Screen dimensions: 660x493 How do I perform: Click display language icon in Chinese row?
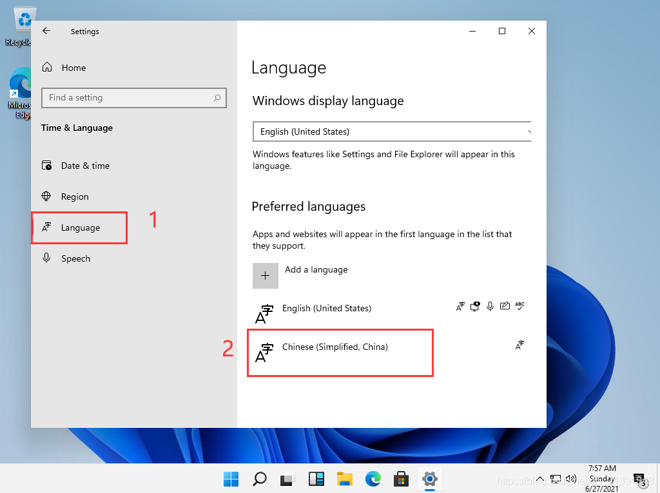click(x=520, y=345)
